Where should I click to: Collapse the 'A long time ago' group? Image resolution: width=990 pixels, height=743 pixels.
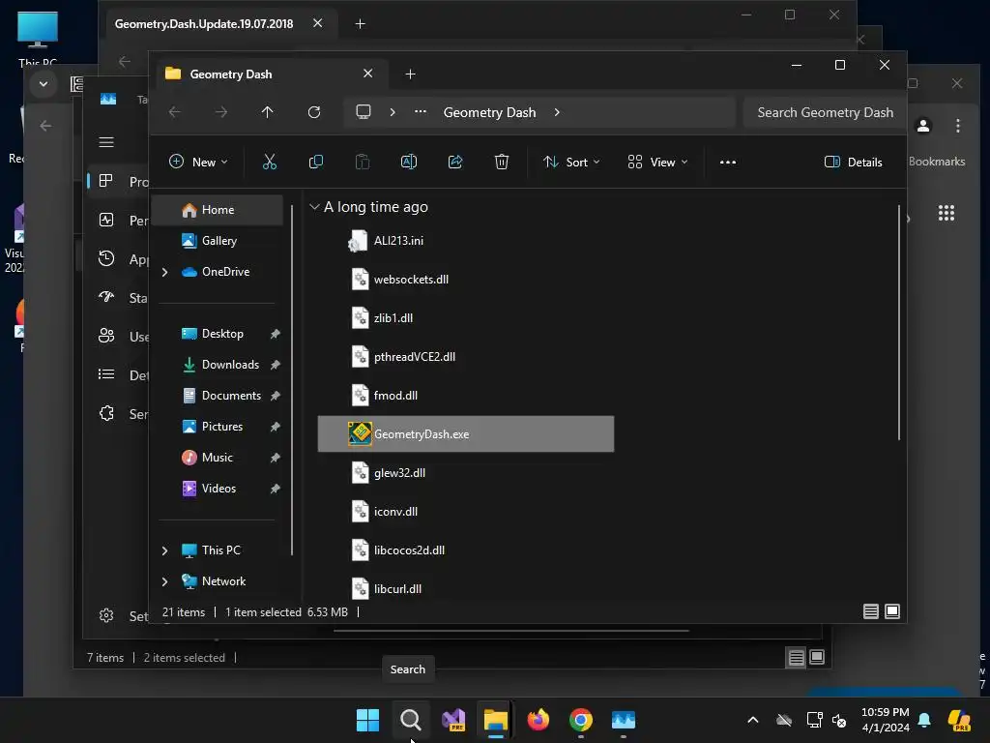pyautogui.click(x=314, y=207)
